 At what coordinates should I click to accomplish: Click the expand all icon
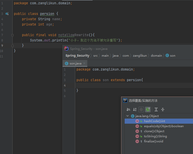coord(156,109)
